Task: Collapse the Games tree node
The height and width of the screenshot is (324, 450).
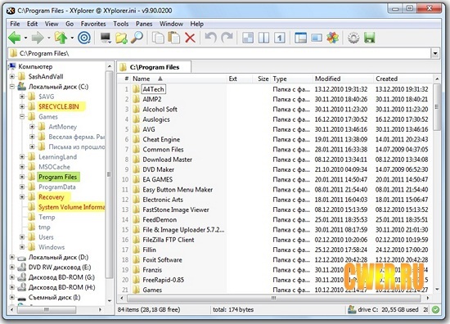Action: (x=22, y=117)
